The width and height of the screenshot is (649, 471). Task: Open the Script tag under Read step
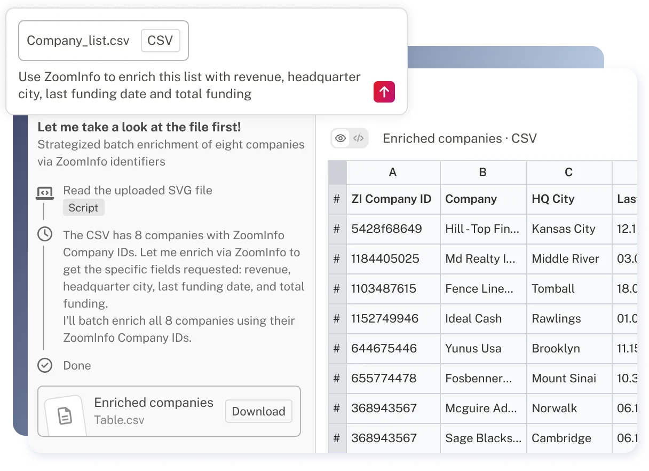click(83, 208)
